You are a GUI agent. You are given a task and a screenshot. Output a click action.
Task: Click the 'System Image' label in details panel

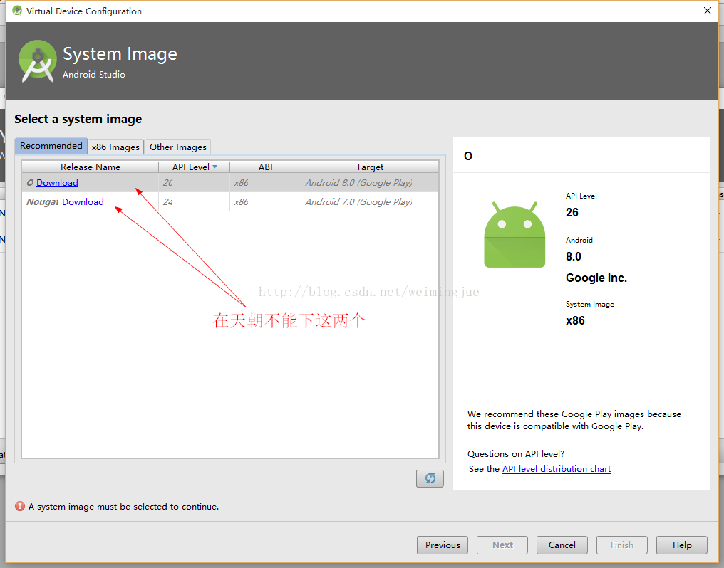pos(589,305)
